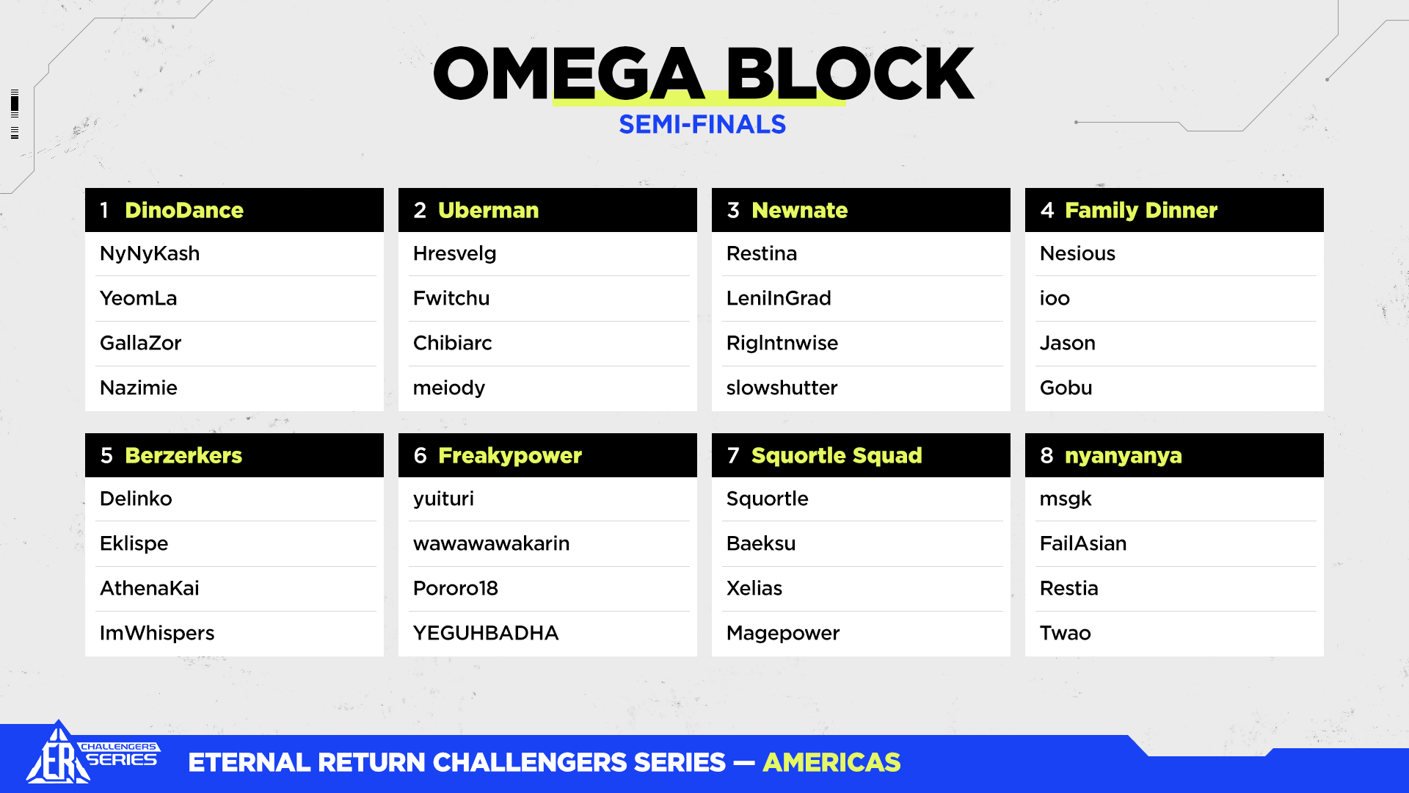The height and width of the screenshot is (793, 1409).
Task: Select the DinoDance team header
Action: click(x=234, y=210)
